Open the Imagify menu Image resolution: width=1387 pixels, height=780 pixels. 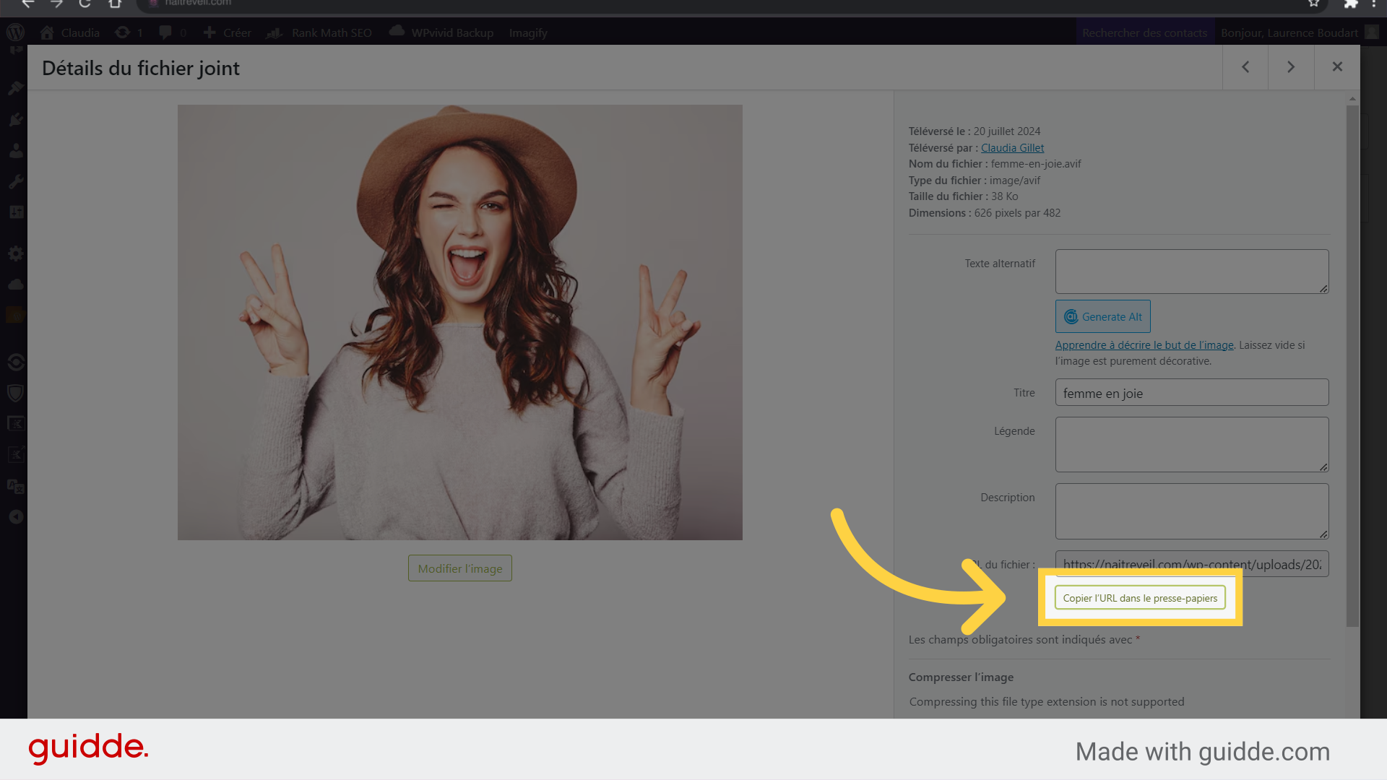coord(528,32)
